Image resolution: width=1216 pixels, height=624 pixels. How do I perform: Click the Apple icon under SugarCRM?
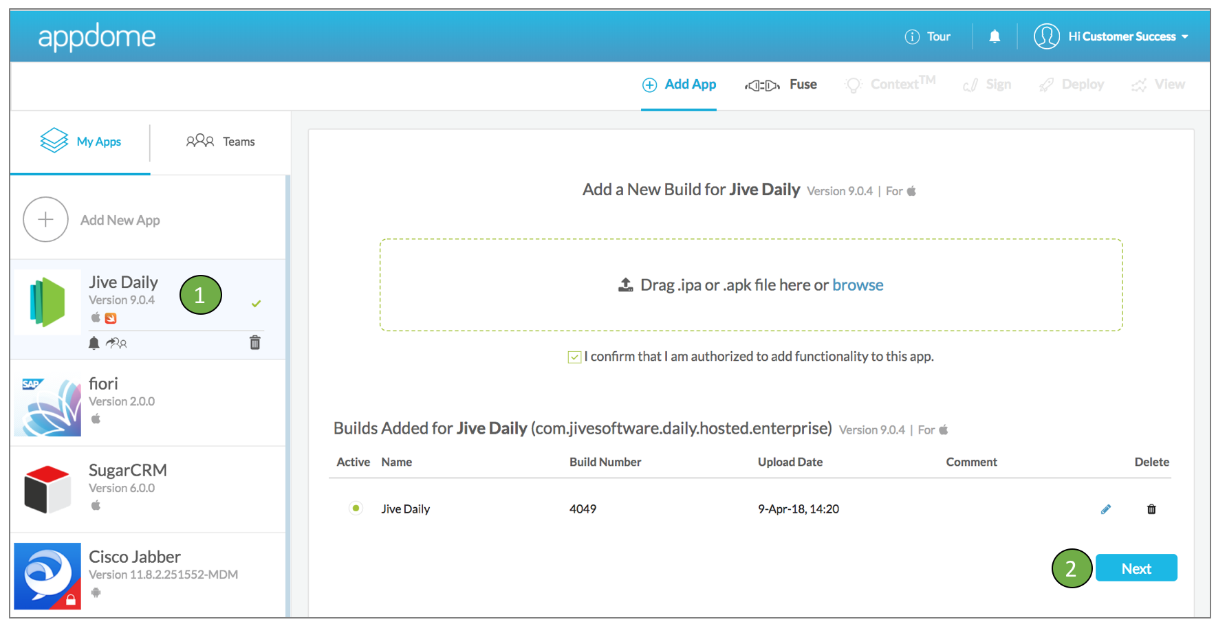pos(96,505)
